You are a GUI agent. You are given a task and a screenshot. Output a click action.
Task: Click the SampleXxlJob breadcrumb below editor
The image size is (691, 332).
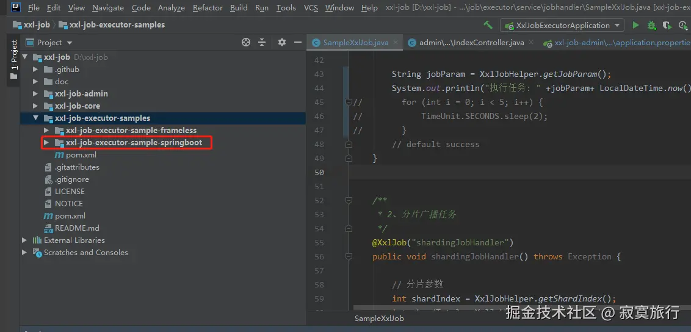379,319
